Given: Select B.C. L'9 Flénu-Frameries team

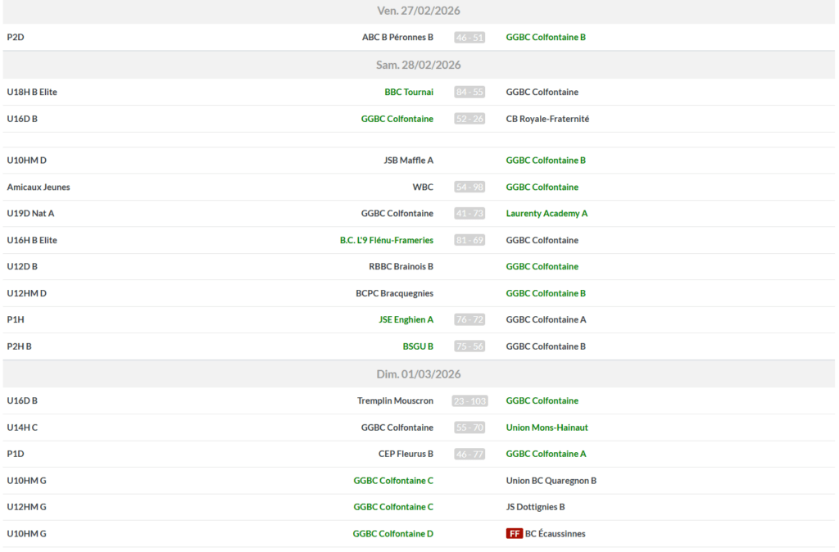Looking at the screenshot, I should click(387, 241).
